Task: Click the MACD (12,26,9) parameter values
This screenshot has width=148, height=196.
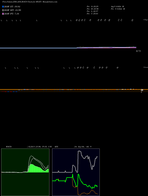Action: click(39, 147)
